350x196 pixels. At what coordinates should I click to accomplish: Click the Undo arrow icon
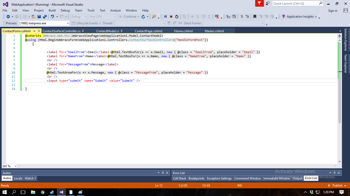(x=53, y=17)
